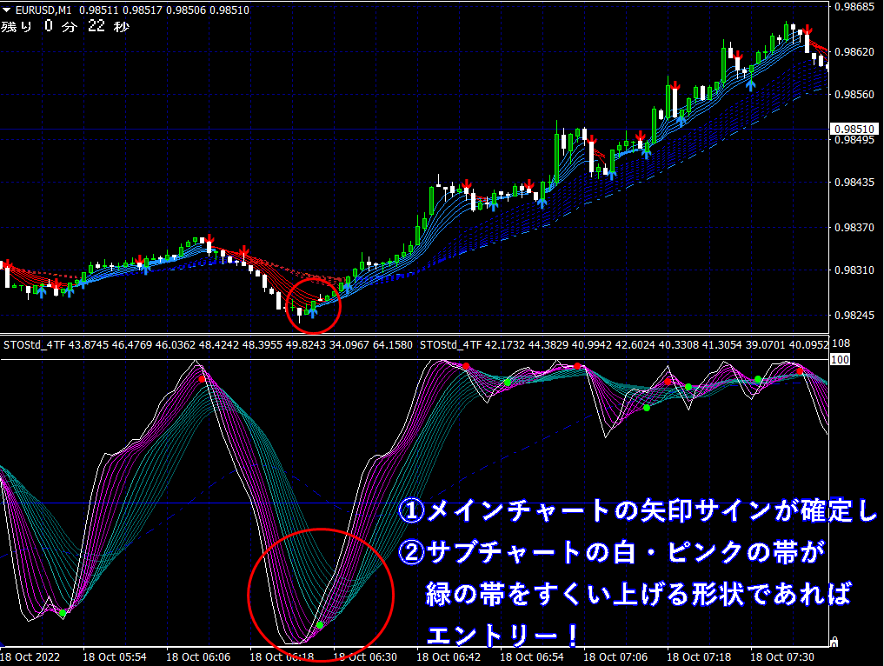Click the current price tag 0.98510

point(854,130)
